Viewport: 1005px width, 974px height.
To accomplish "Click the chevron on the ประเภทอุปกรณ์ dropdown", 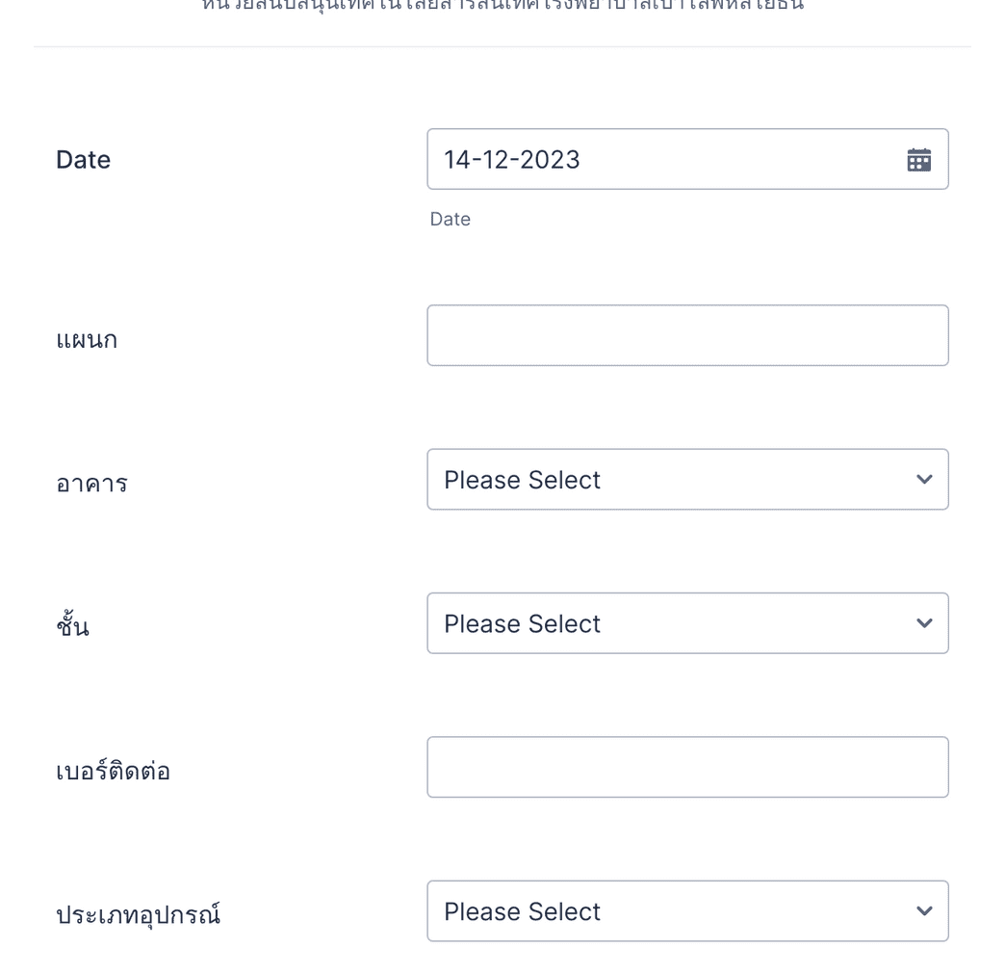I will tap(923, 910).
